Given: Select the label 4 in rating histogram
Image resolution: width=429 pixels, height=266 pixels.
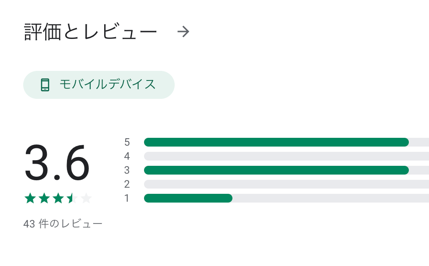Looking at the screenshot, I should 127,156.
